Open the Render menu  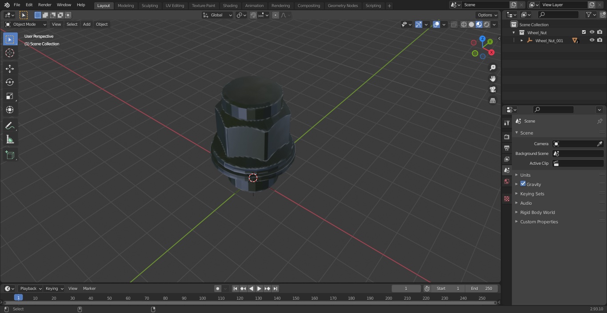[x=44, y=5]
